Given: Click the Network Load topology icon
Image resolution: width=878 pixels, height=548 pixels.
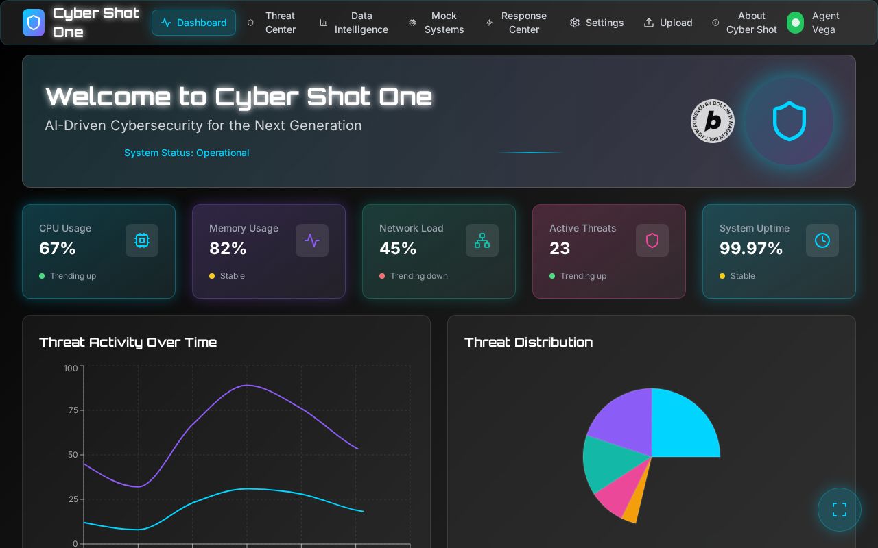Looking at the screenshot, I should click(x=482, y=240).
